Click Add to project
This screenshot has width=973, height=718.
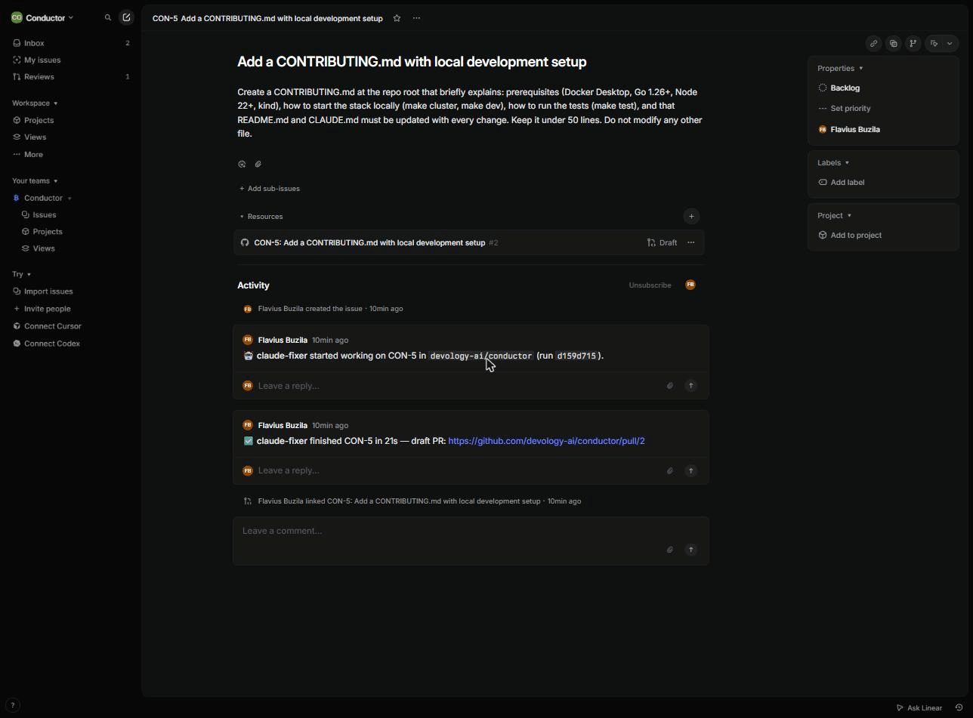click(850, 236)
